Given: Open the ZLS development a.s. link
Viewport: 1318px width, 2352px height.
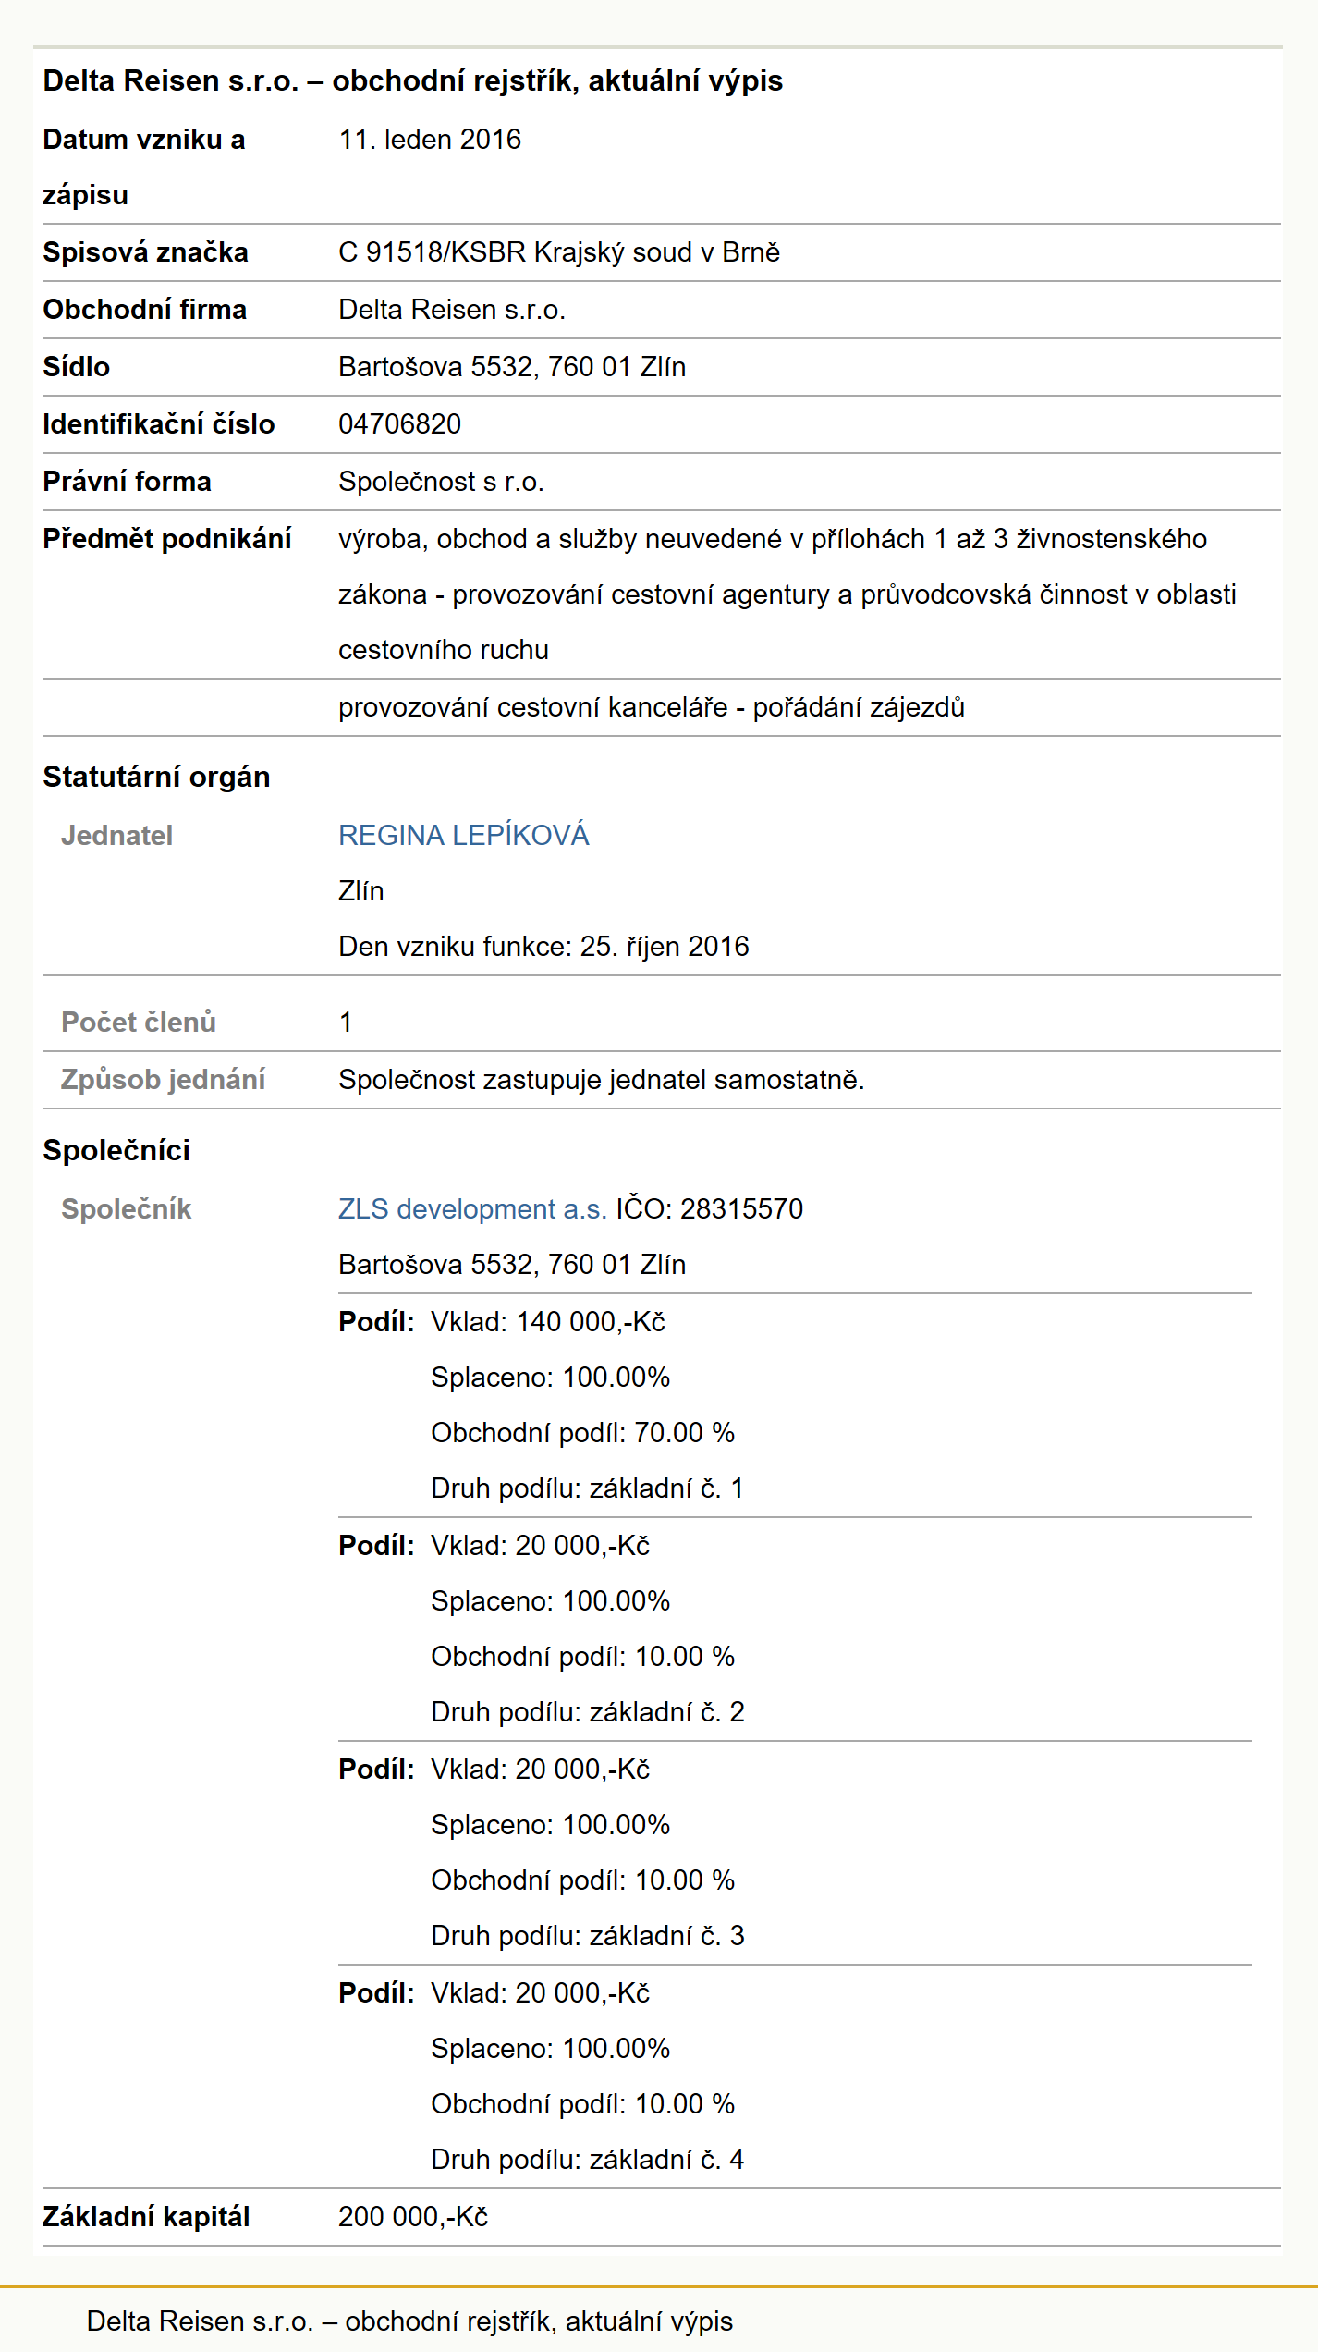Looking at the screenshot, I should tap(472, 1208).
